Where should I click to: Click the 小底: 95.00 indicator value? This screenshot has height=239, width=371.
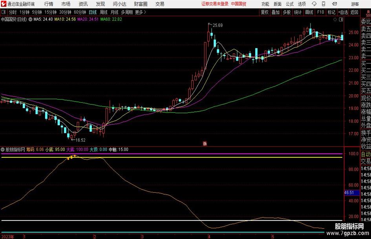(x=55, y=150)
